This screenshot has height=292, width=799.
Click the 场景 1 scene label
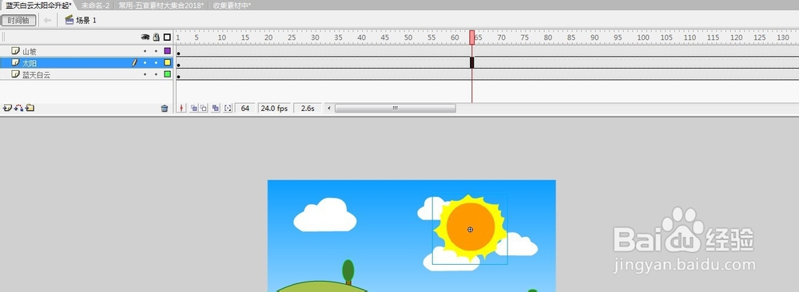[x=86, y=21]
